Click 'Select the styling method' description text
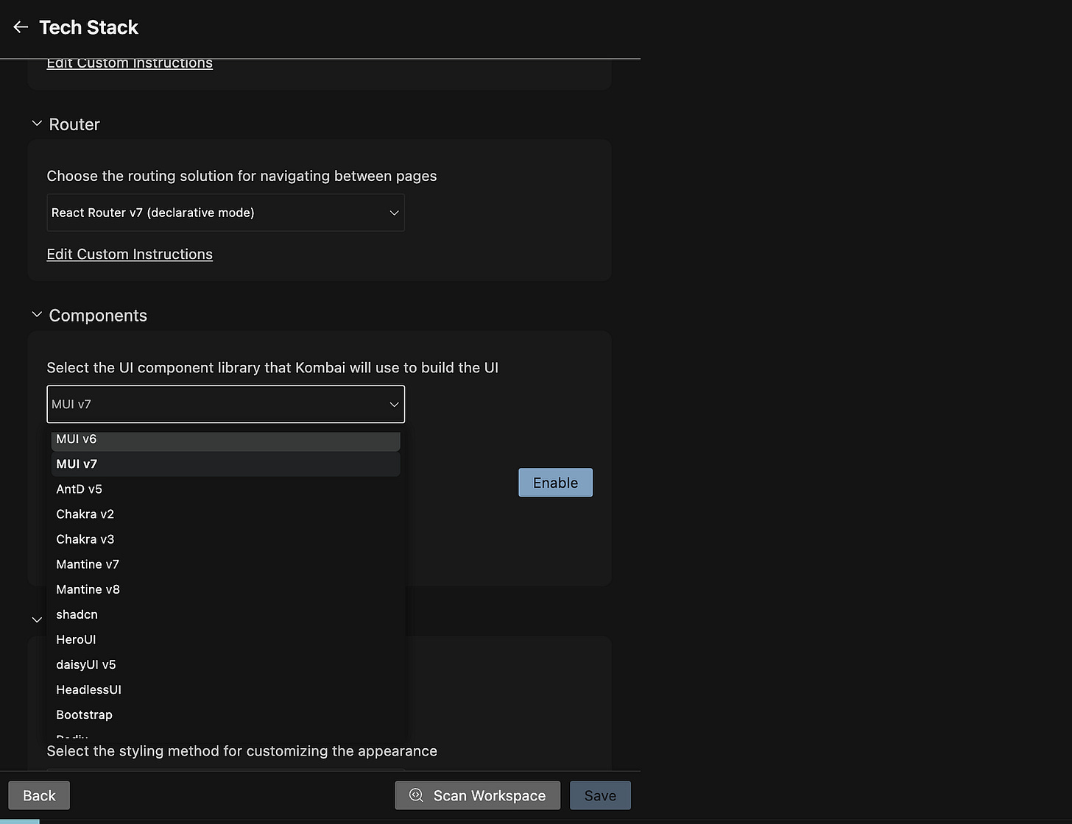The image size is (1072, 824). click(x=241, y=751)
